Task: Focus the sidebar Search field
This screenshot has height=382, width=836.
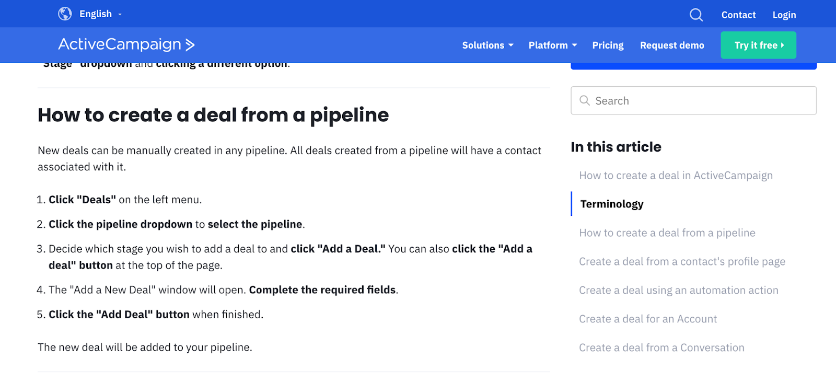Action: 693,100
